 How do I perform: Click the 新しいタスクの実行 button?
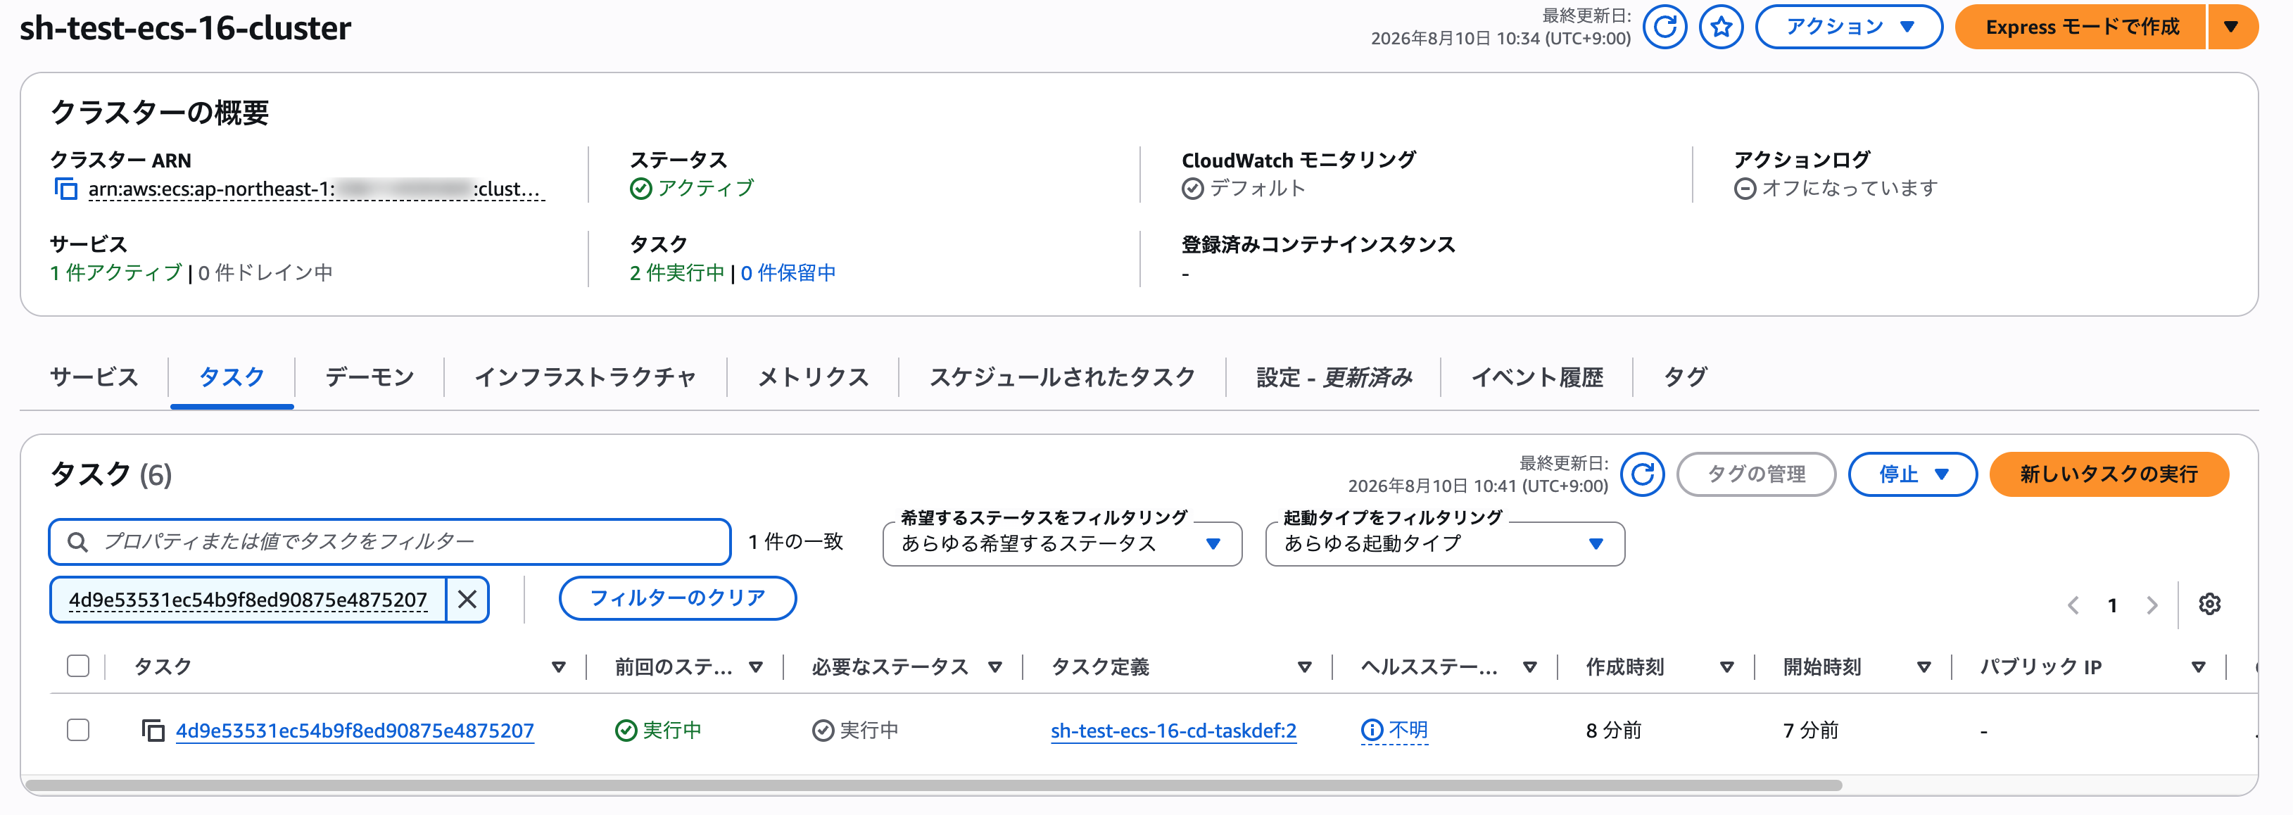[2109, 474]
